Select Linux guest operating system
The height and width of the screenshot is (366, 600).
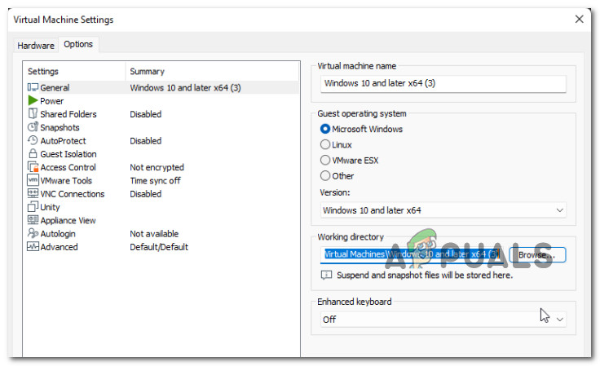pos(325,144)
